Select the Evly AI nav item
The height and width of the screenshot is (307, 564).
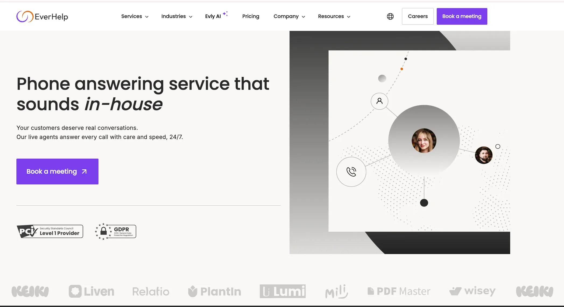(x=213, y=16)
